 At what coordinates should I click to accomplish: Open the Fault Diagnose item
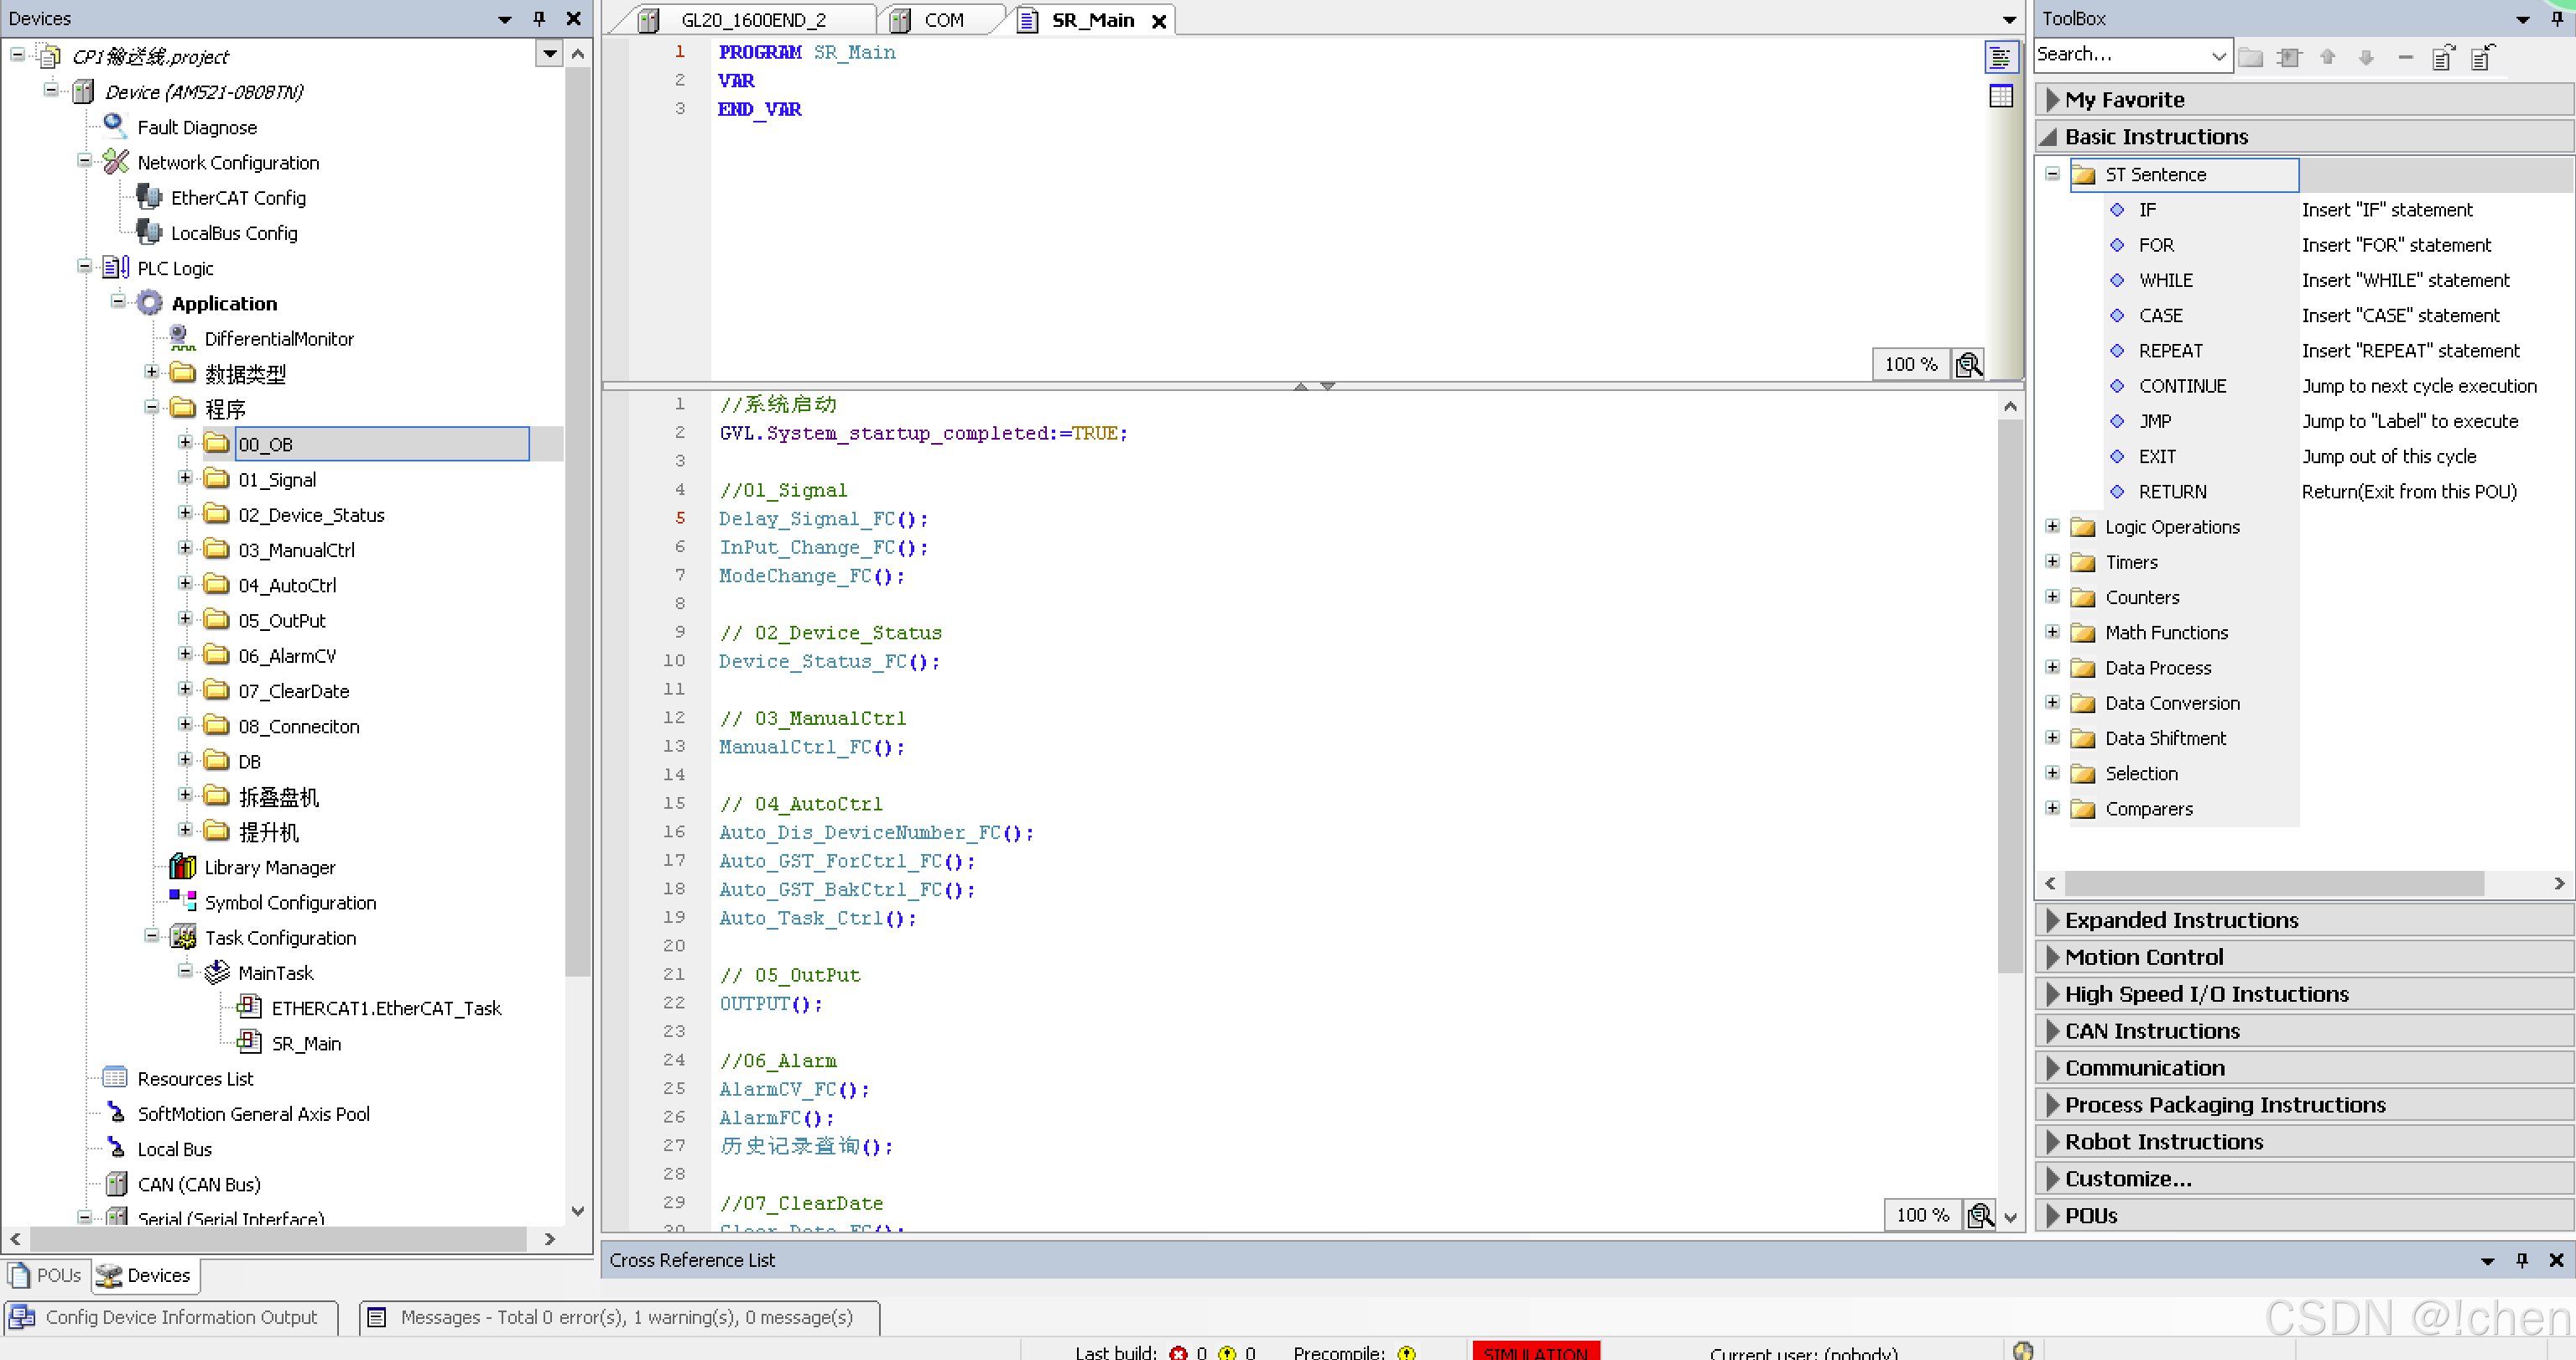(196, 127)
